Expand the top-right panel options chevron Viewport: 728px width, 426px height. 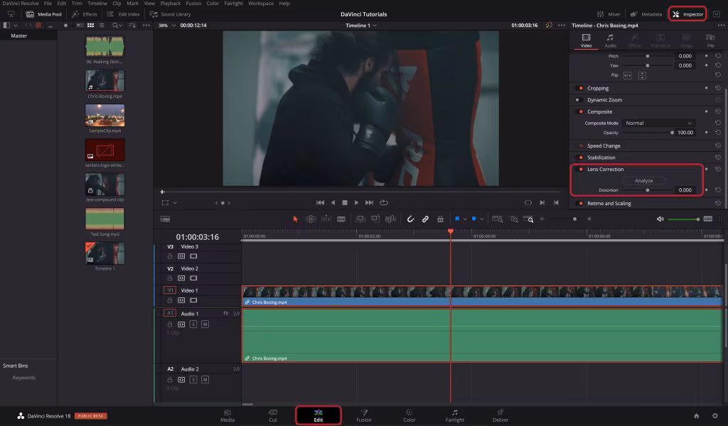click(717, 14)
